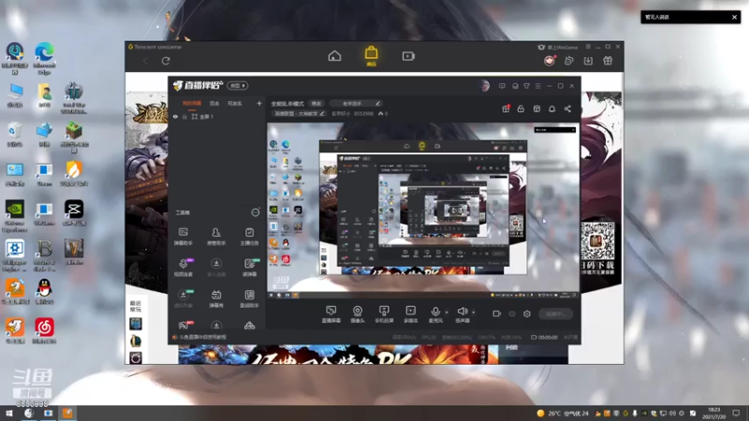749x421 pixels.
Task: Select the 全屏 1 source row
Action: [x=216, y=116]
